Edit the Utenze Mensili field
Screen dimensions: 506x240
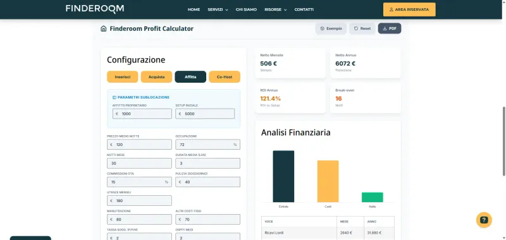click(139, 201)
